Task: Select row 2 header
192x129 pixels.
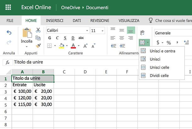Action: tap(6, 85)
